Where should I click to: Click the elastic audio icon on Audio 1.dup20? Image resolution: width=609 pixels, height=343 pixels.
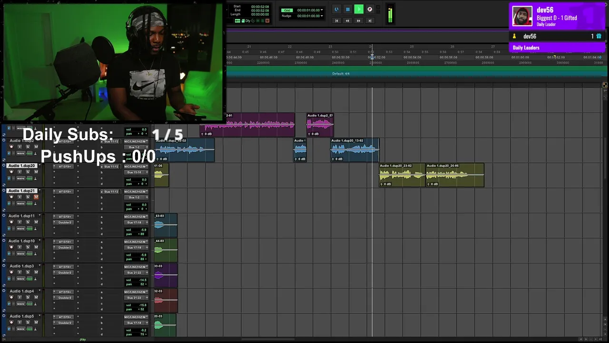point(36,178)
